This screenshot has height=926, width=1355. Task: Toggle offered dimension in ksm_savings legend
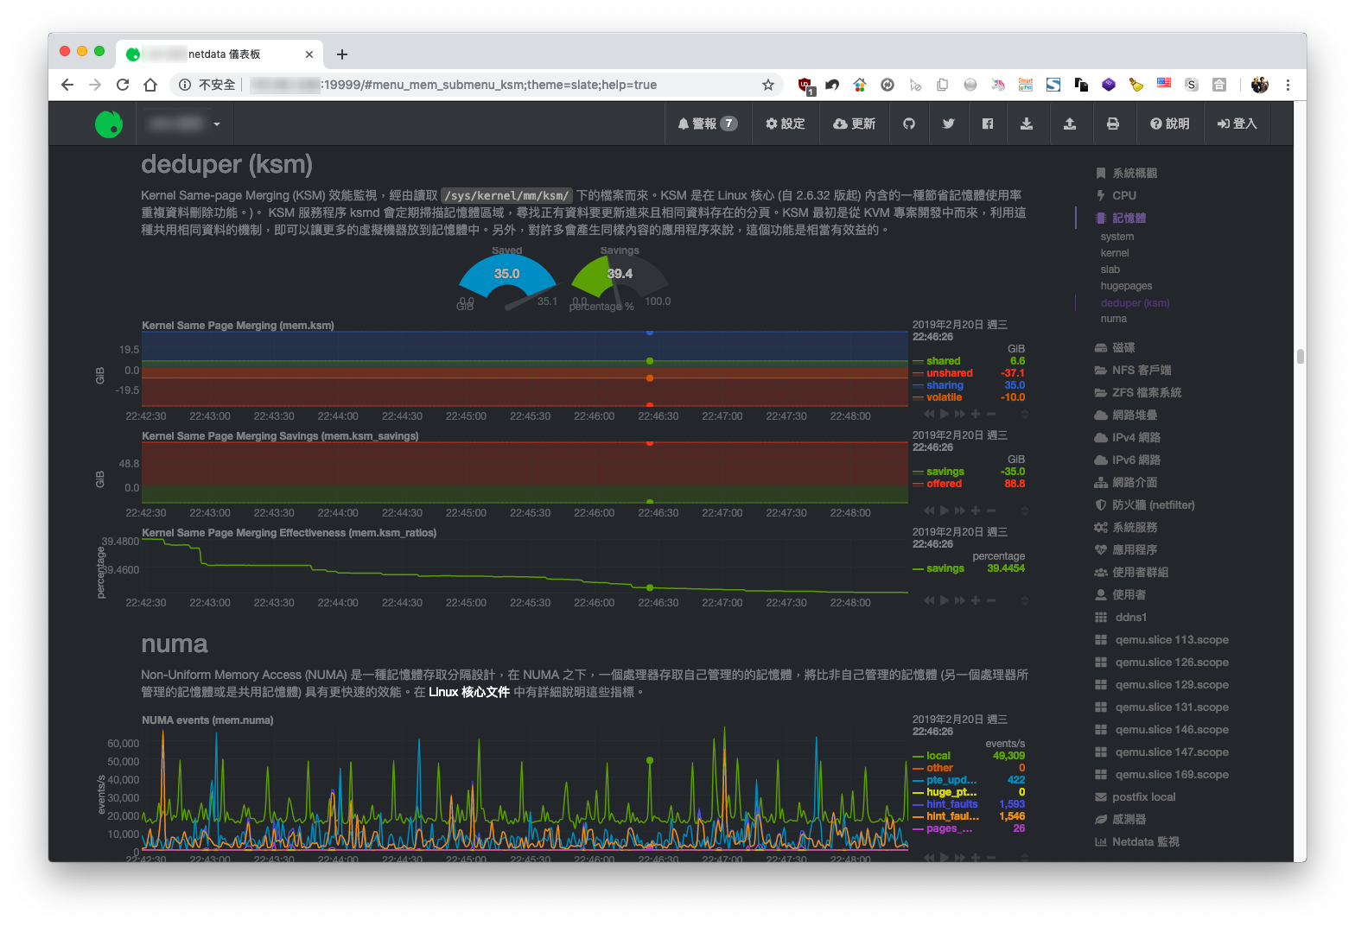click(x=944, y=484)
